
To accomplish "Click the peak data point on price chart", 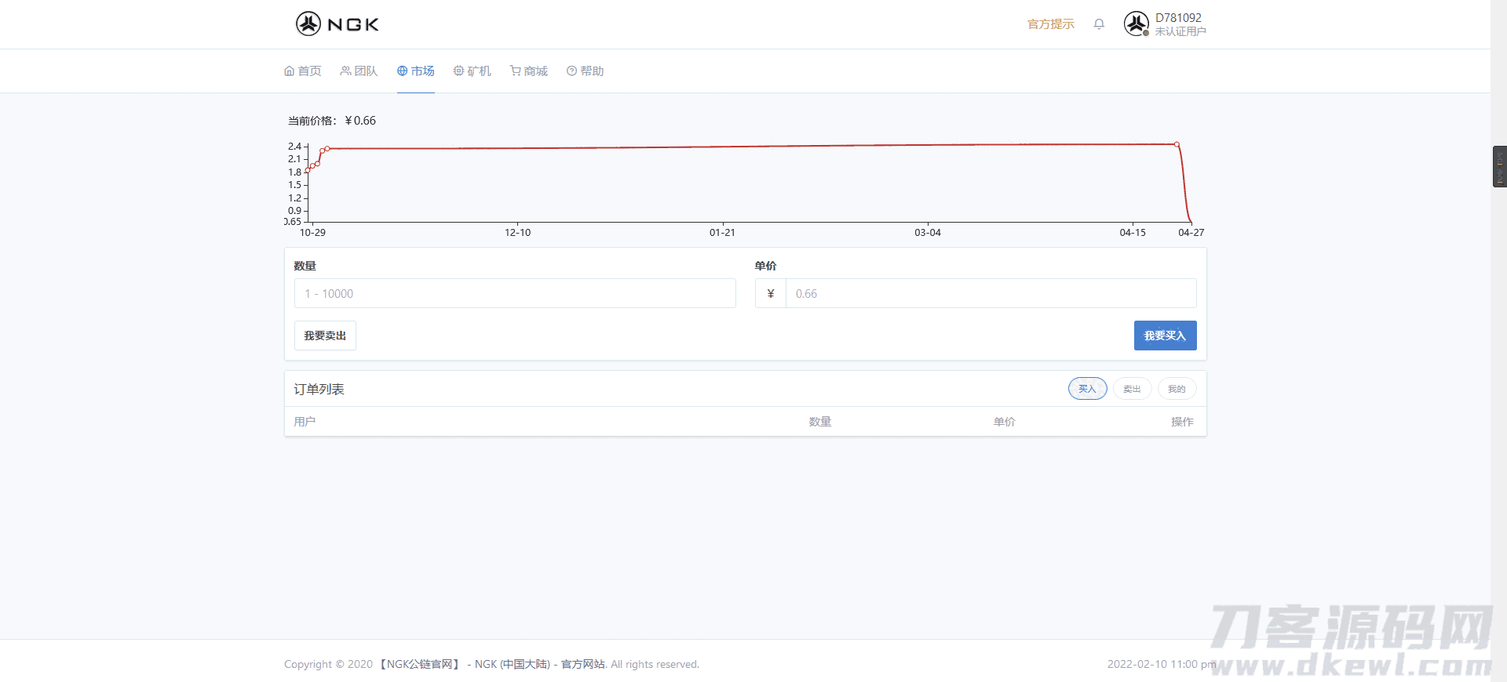I will (x=1177, y=144).
